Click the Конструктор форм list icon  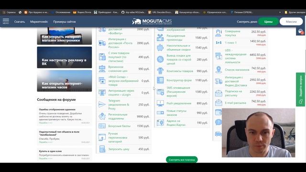click(160, 80)
